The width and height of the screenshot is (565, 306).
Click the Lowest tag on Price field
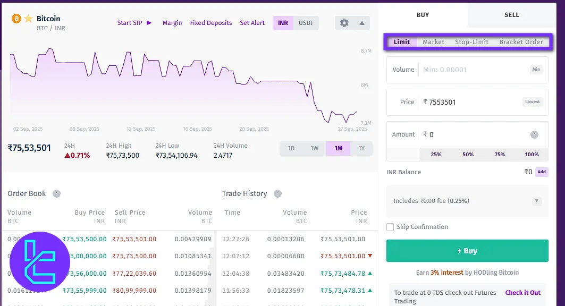[532, 101]
